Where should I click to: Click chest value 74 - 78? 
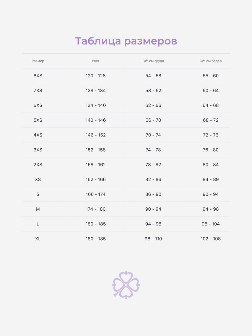click(153, 150)
